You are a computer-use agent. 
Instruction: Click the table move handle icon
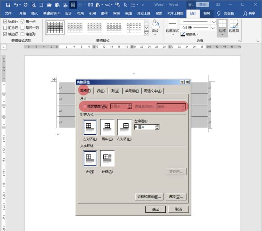click(54, 80)
